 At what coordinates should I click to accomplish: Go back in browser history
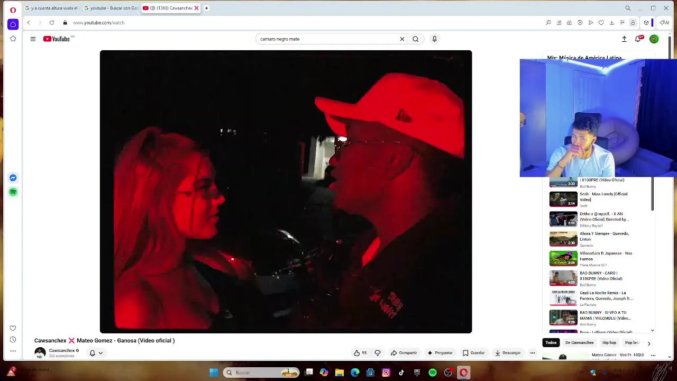(29, 23)
